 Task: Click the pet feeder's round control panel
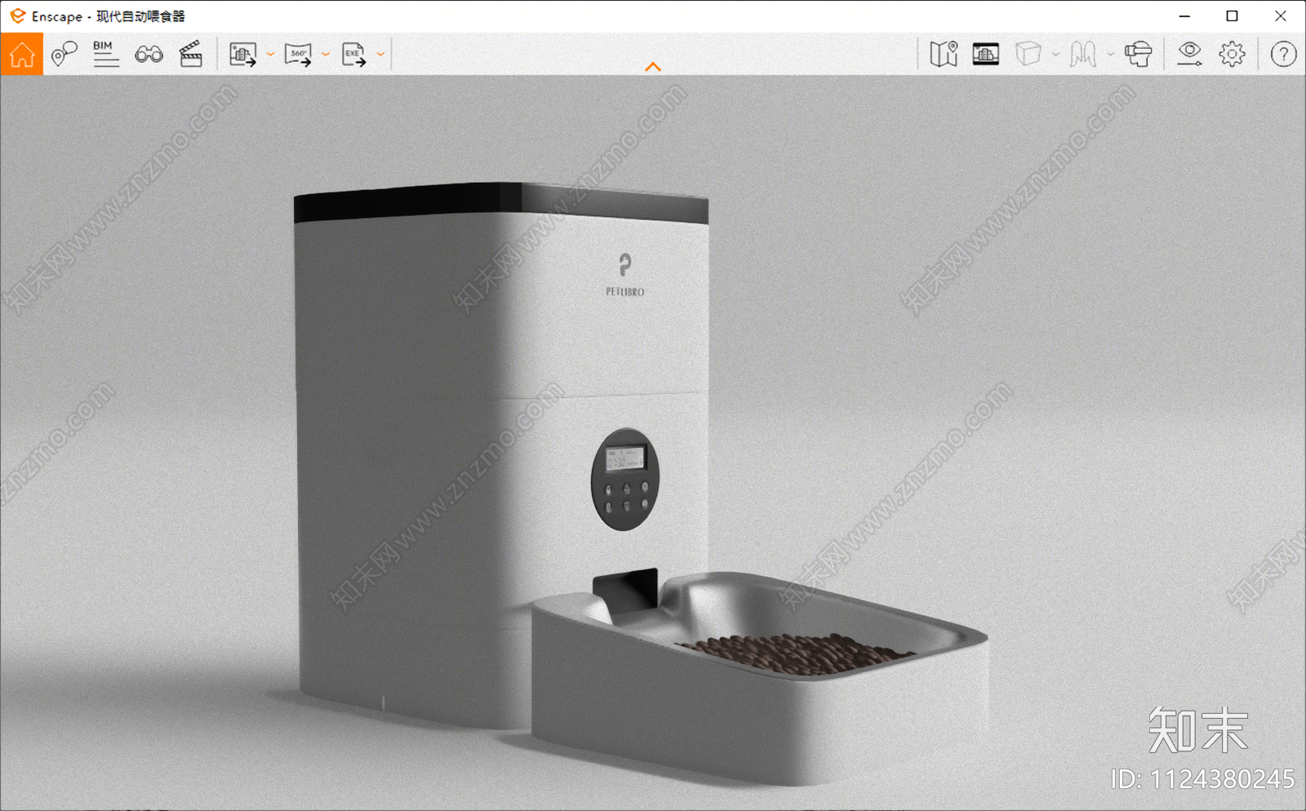click(x=625, y=480)
